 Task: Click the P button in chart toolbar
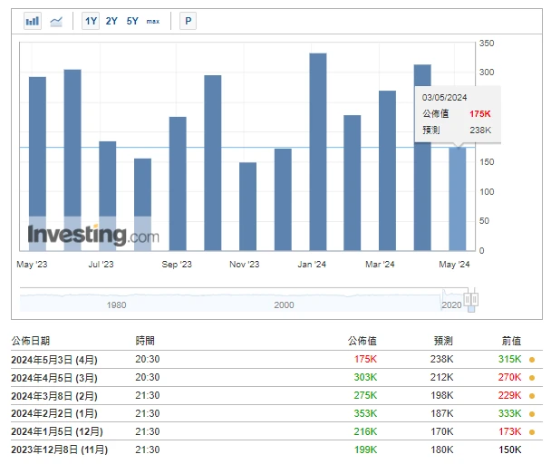tap(188, 21)
